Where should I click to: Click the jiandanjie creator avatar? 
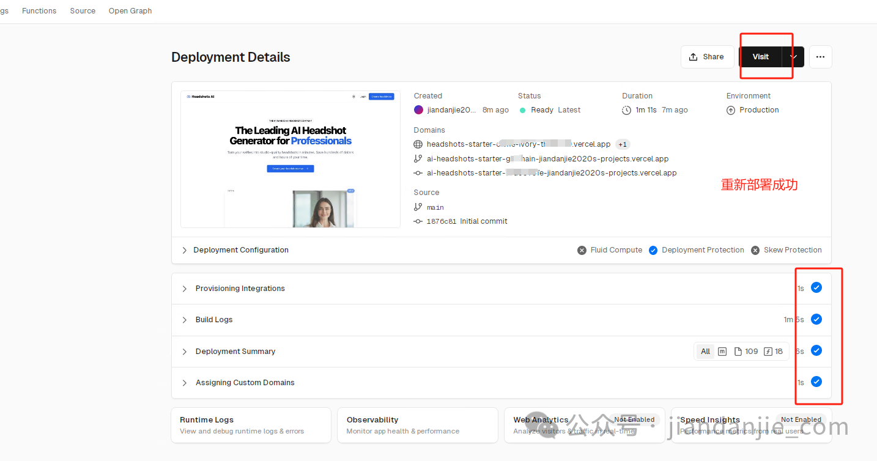pos(418,110)
